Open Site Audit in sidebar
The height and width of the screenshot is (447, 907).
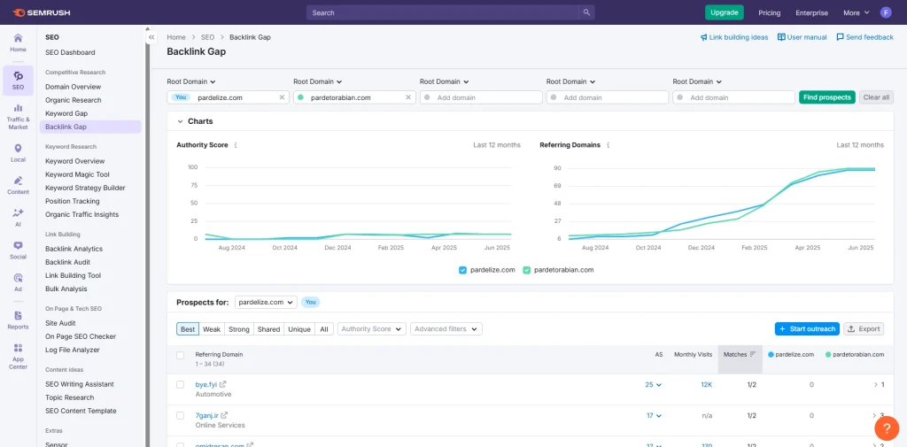(60, 323)
